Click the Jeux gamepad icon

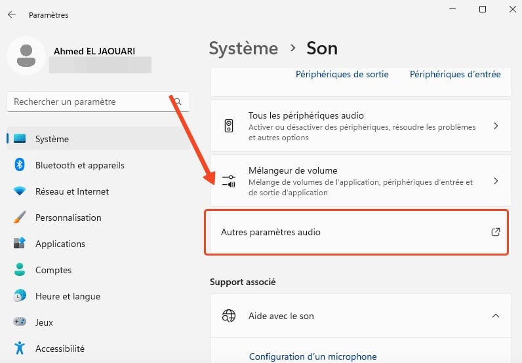pos(20,322)
